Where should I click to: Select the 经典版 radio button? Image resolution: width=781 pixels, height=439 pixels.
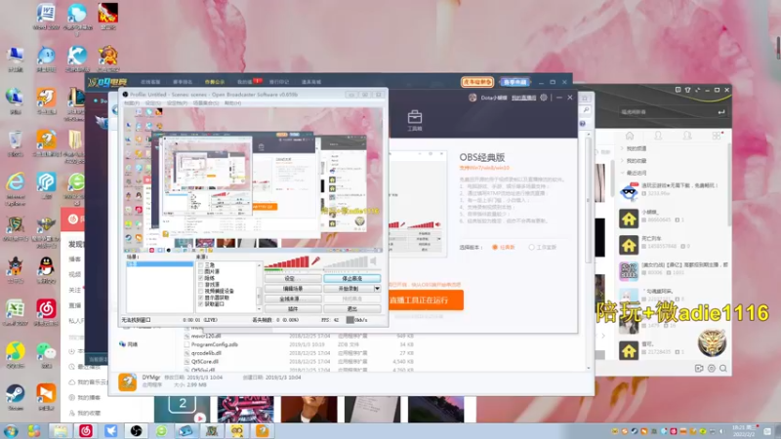(x=495, y=248)
